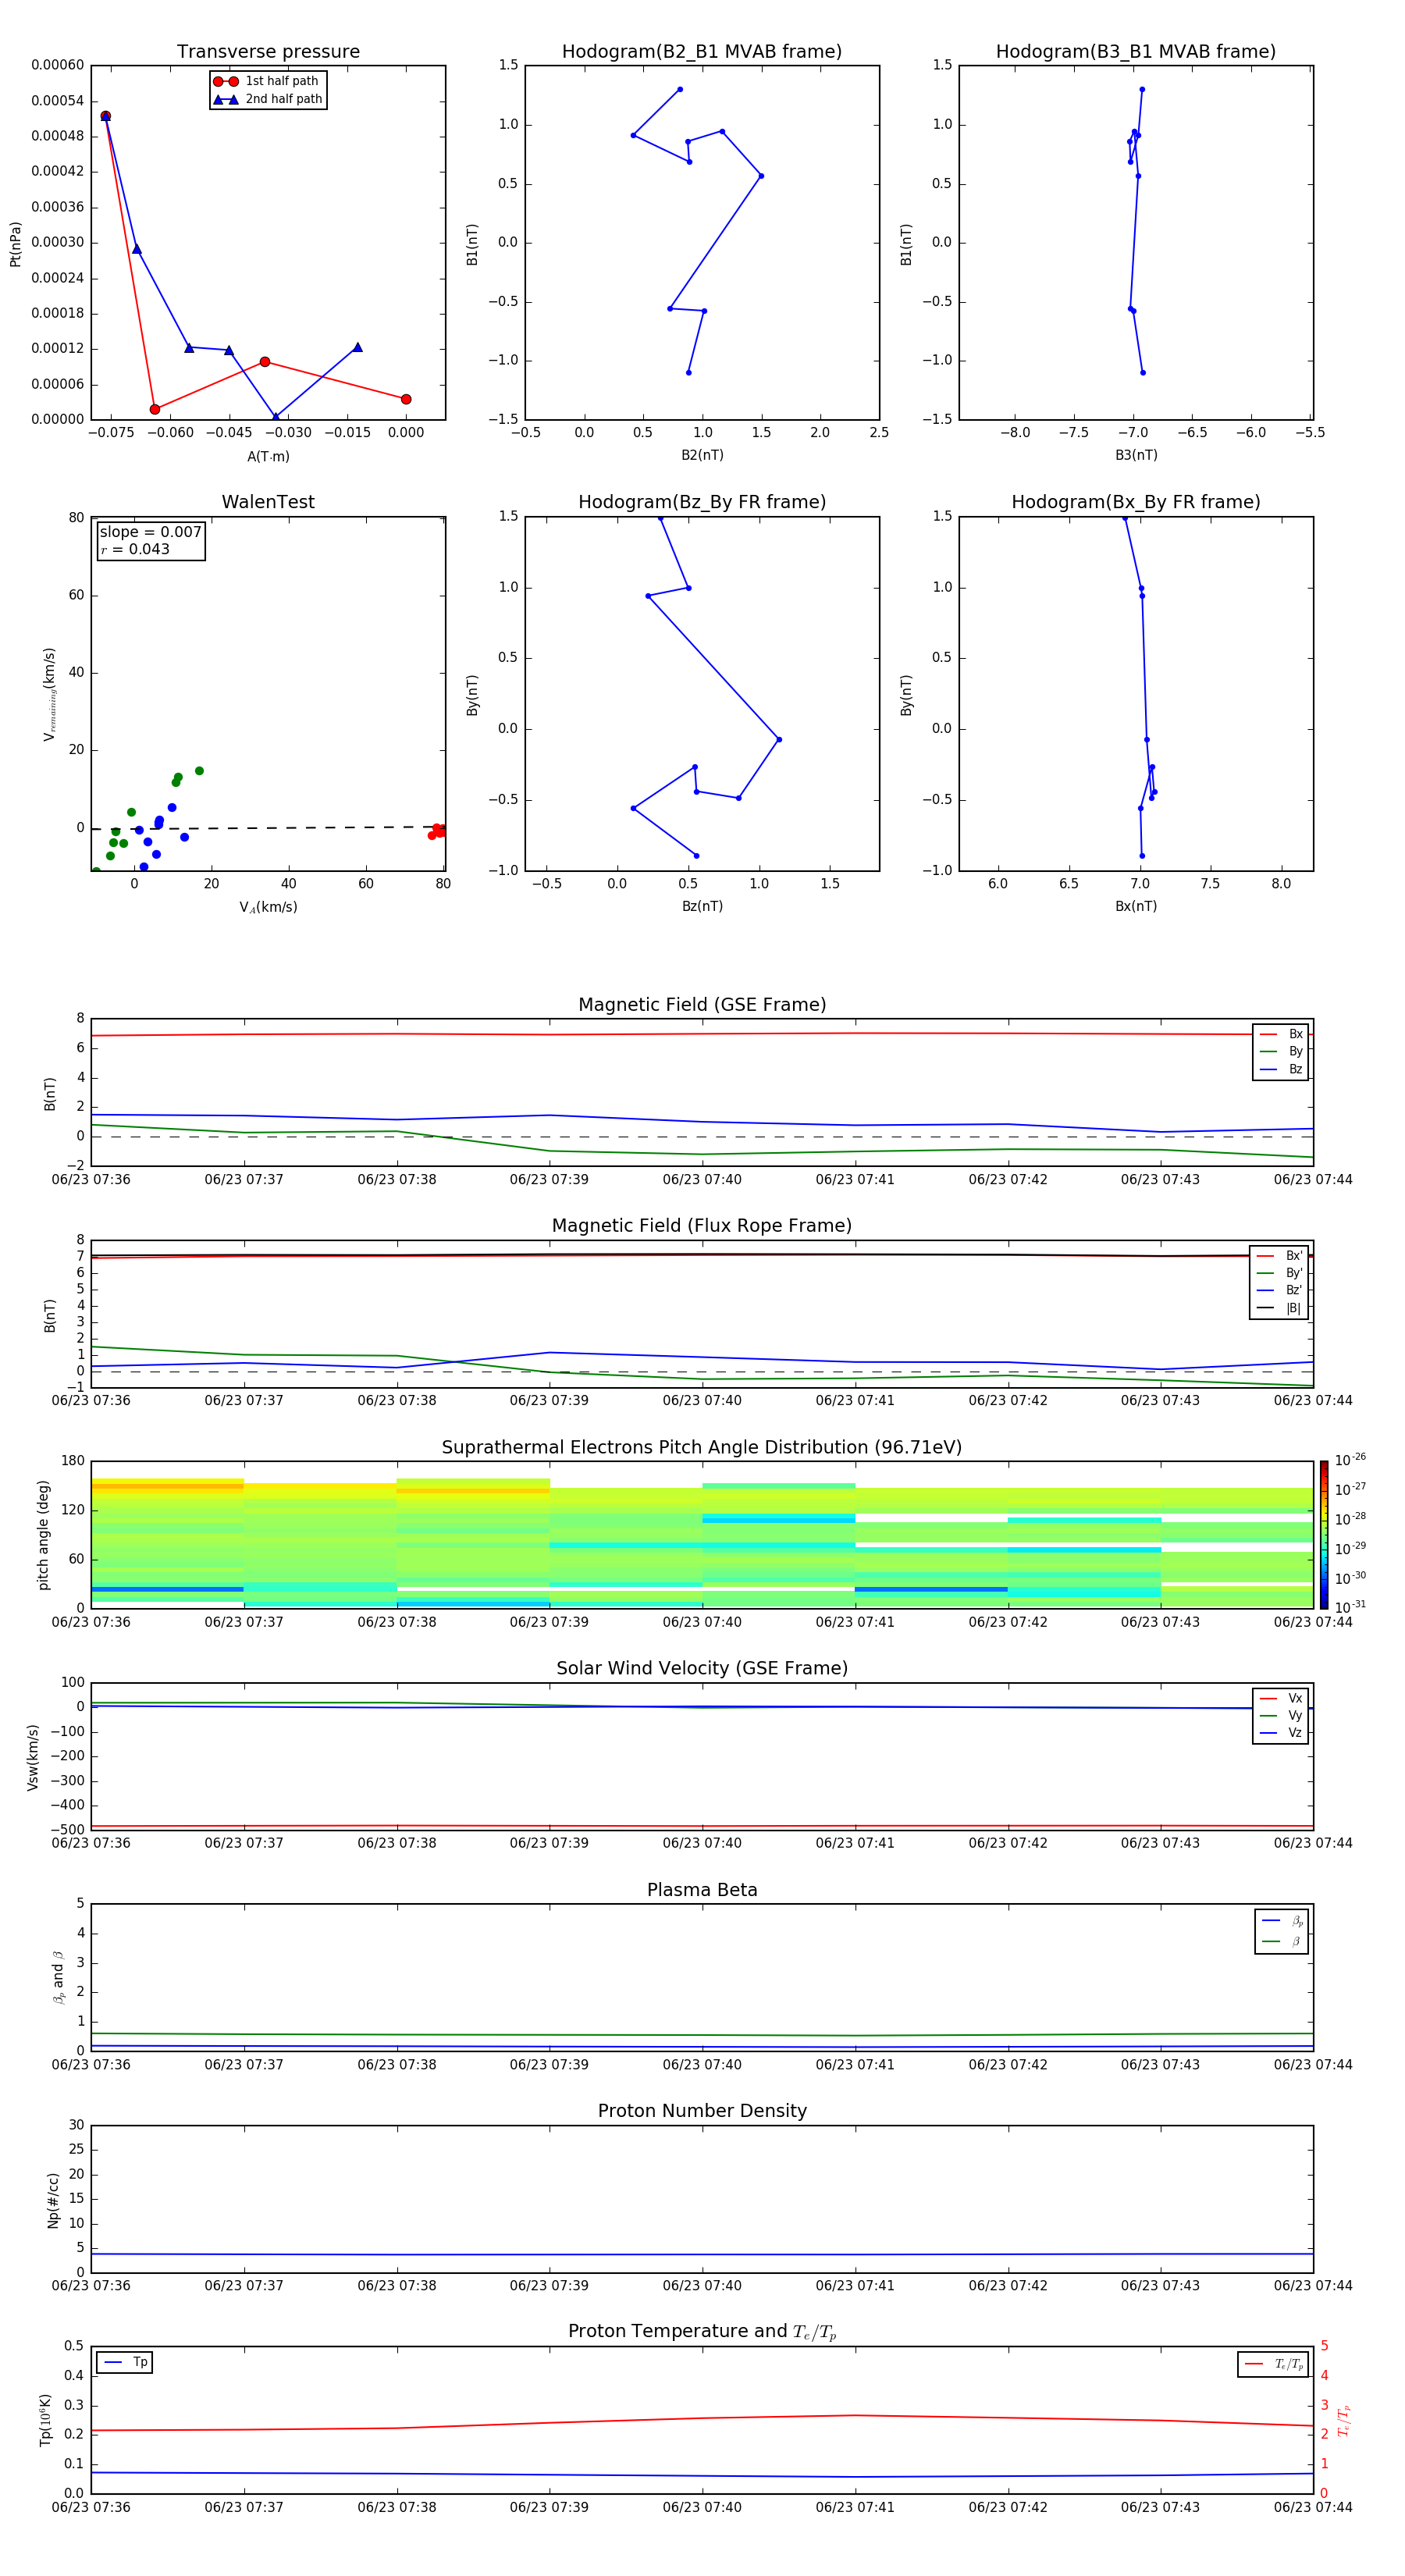Click the Hodogram(B2_B1 MVAB frame) title

pos(702,52)
